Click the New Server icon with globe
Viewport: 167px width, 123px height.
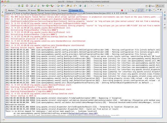(x=58, y=6)
